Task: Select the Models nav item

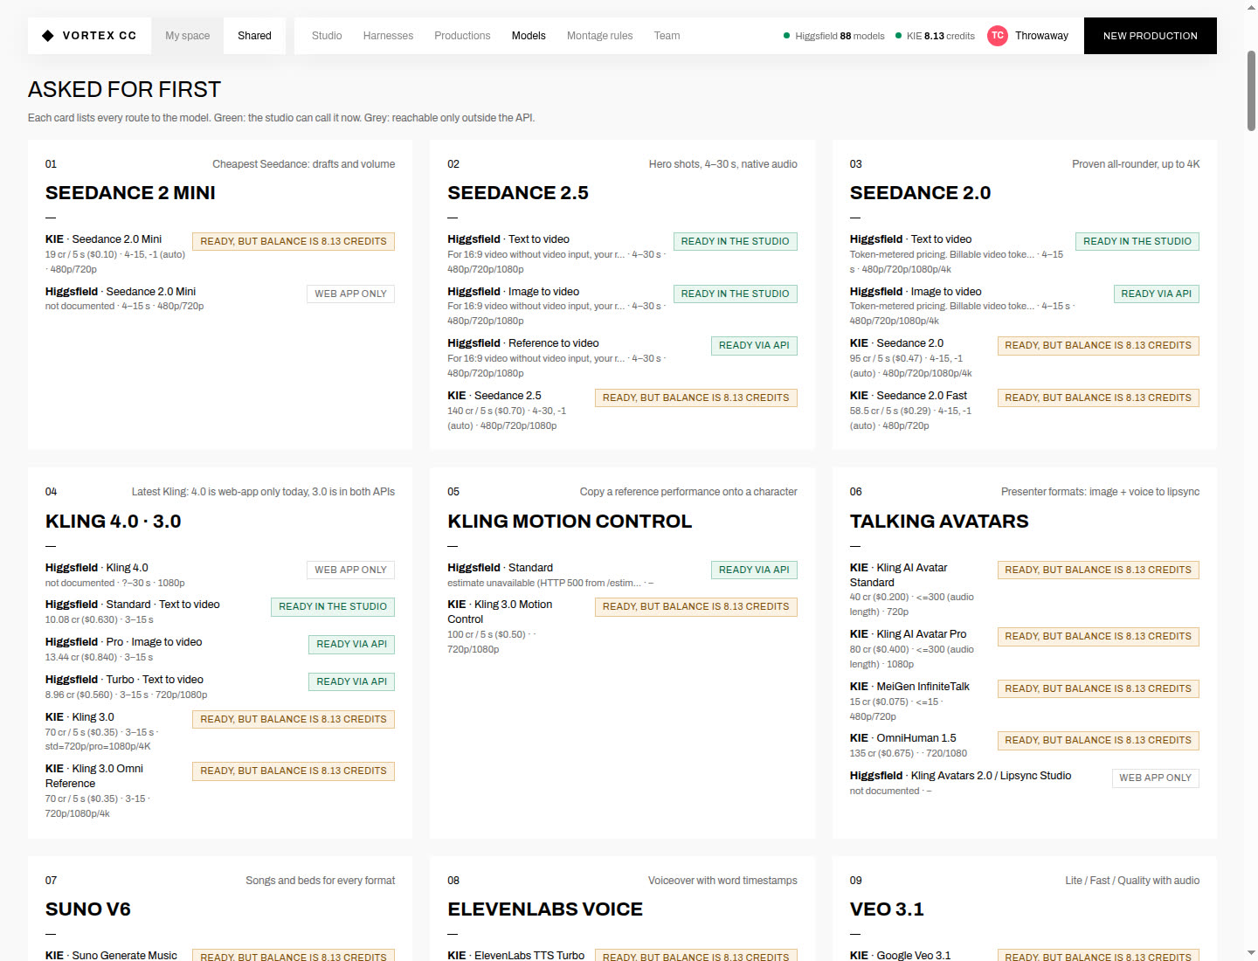Action: tap(529, 36)
